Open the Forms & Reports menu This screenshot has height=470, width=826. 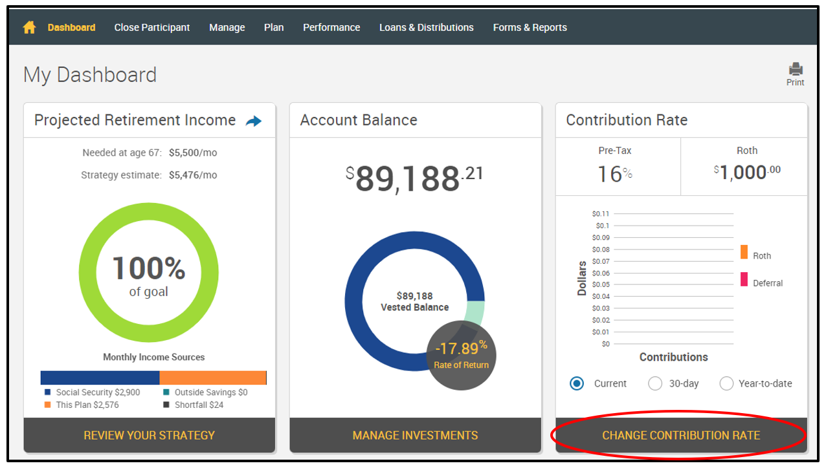click(x=530, y=27)
